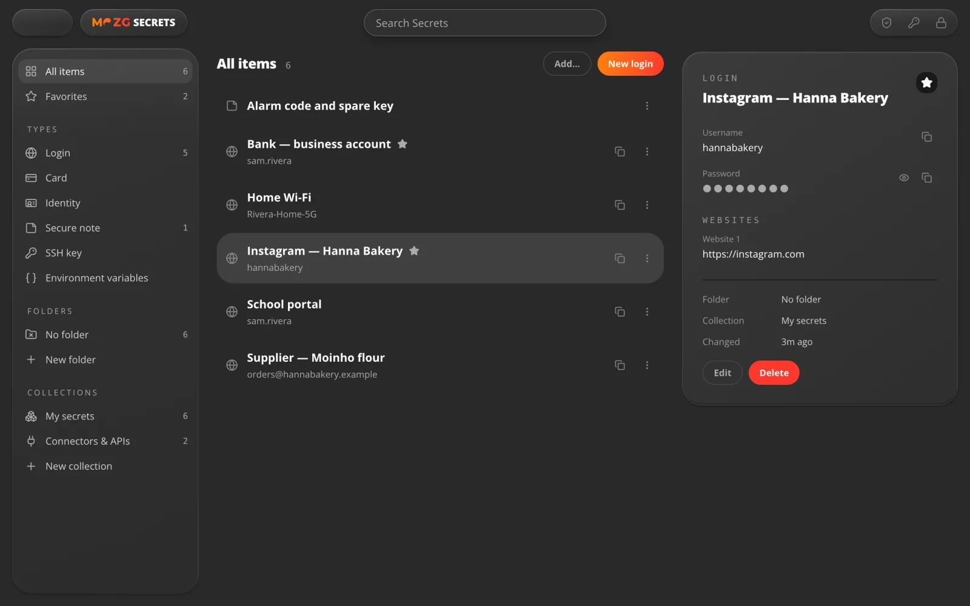Viewport: 970px width, 606px height.
Task: Open more options for Home Wi-Fi
Action: 647,205
